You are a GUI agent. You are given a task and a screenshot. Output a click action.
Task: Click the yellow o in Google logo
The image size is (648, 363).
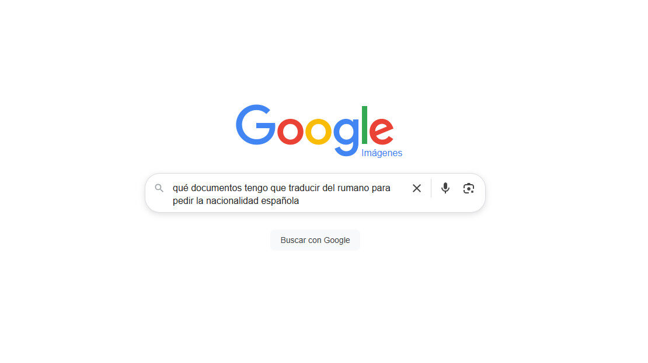coord(318,131)
